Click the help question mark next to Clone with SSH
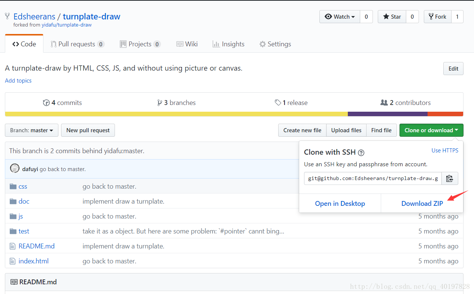The height and width of the screenshot is (294, 474). [x=361, y=152]
